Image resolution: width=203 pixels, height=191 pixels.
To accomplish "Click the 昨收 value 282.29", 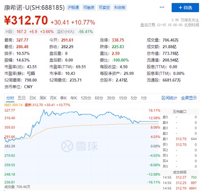I will click(x=67, y=47).
